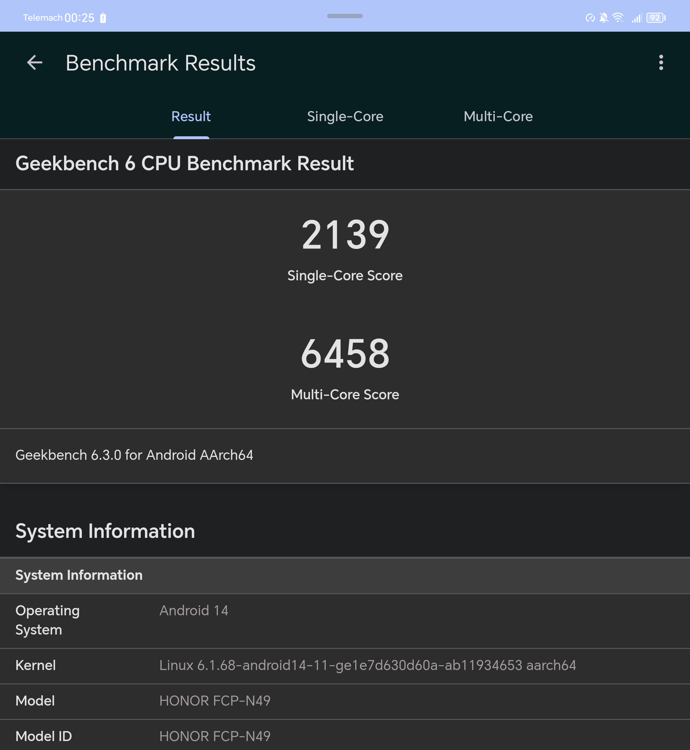Tap the battery 92 indicator
Image resolution: width=690 pixels, height=750 pixels.
[x=656, y=18]
